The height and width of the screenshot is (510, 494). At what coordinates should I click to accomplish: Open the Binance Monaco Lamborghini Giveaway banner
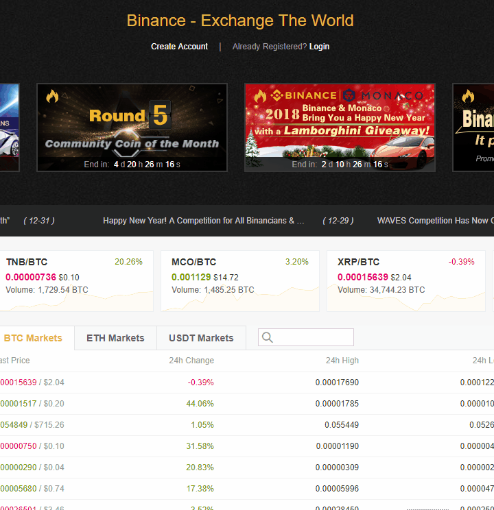tap(340, 127)
